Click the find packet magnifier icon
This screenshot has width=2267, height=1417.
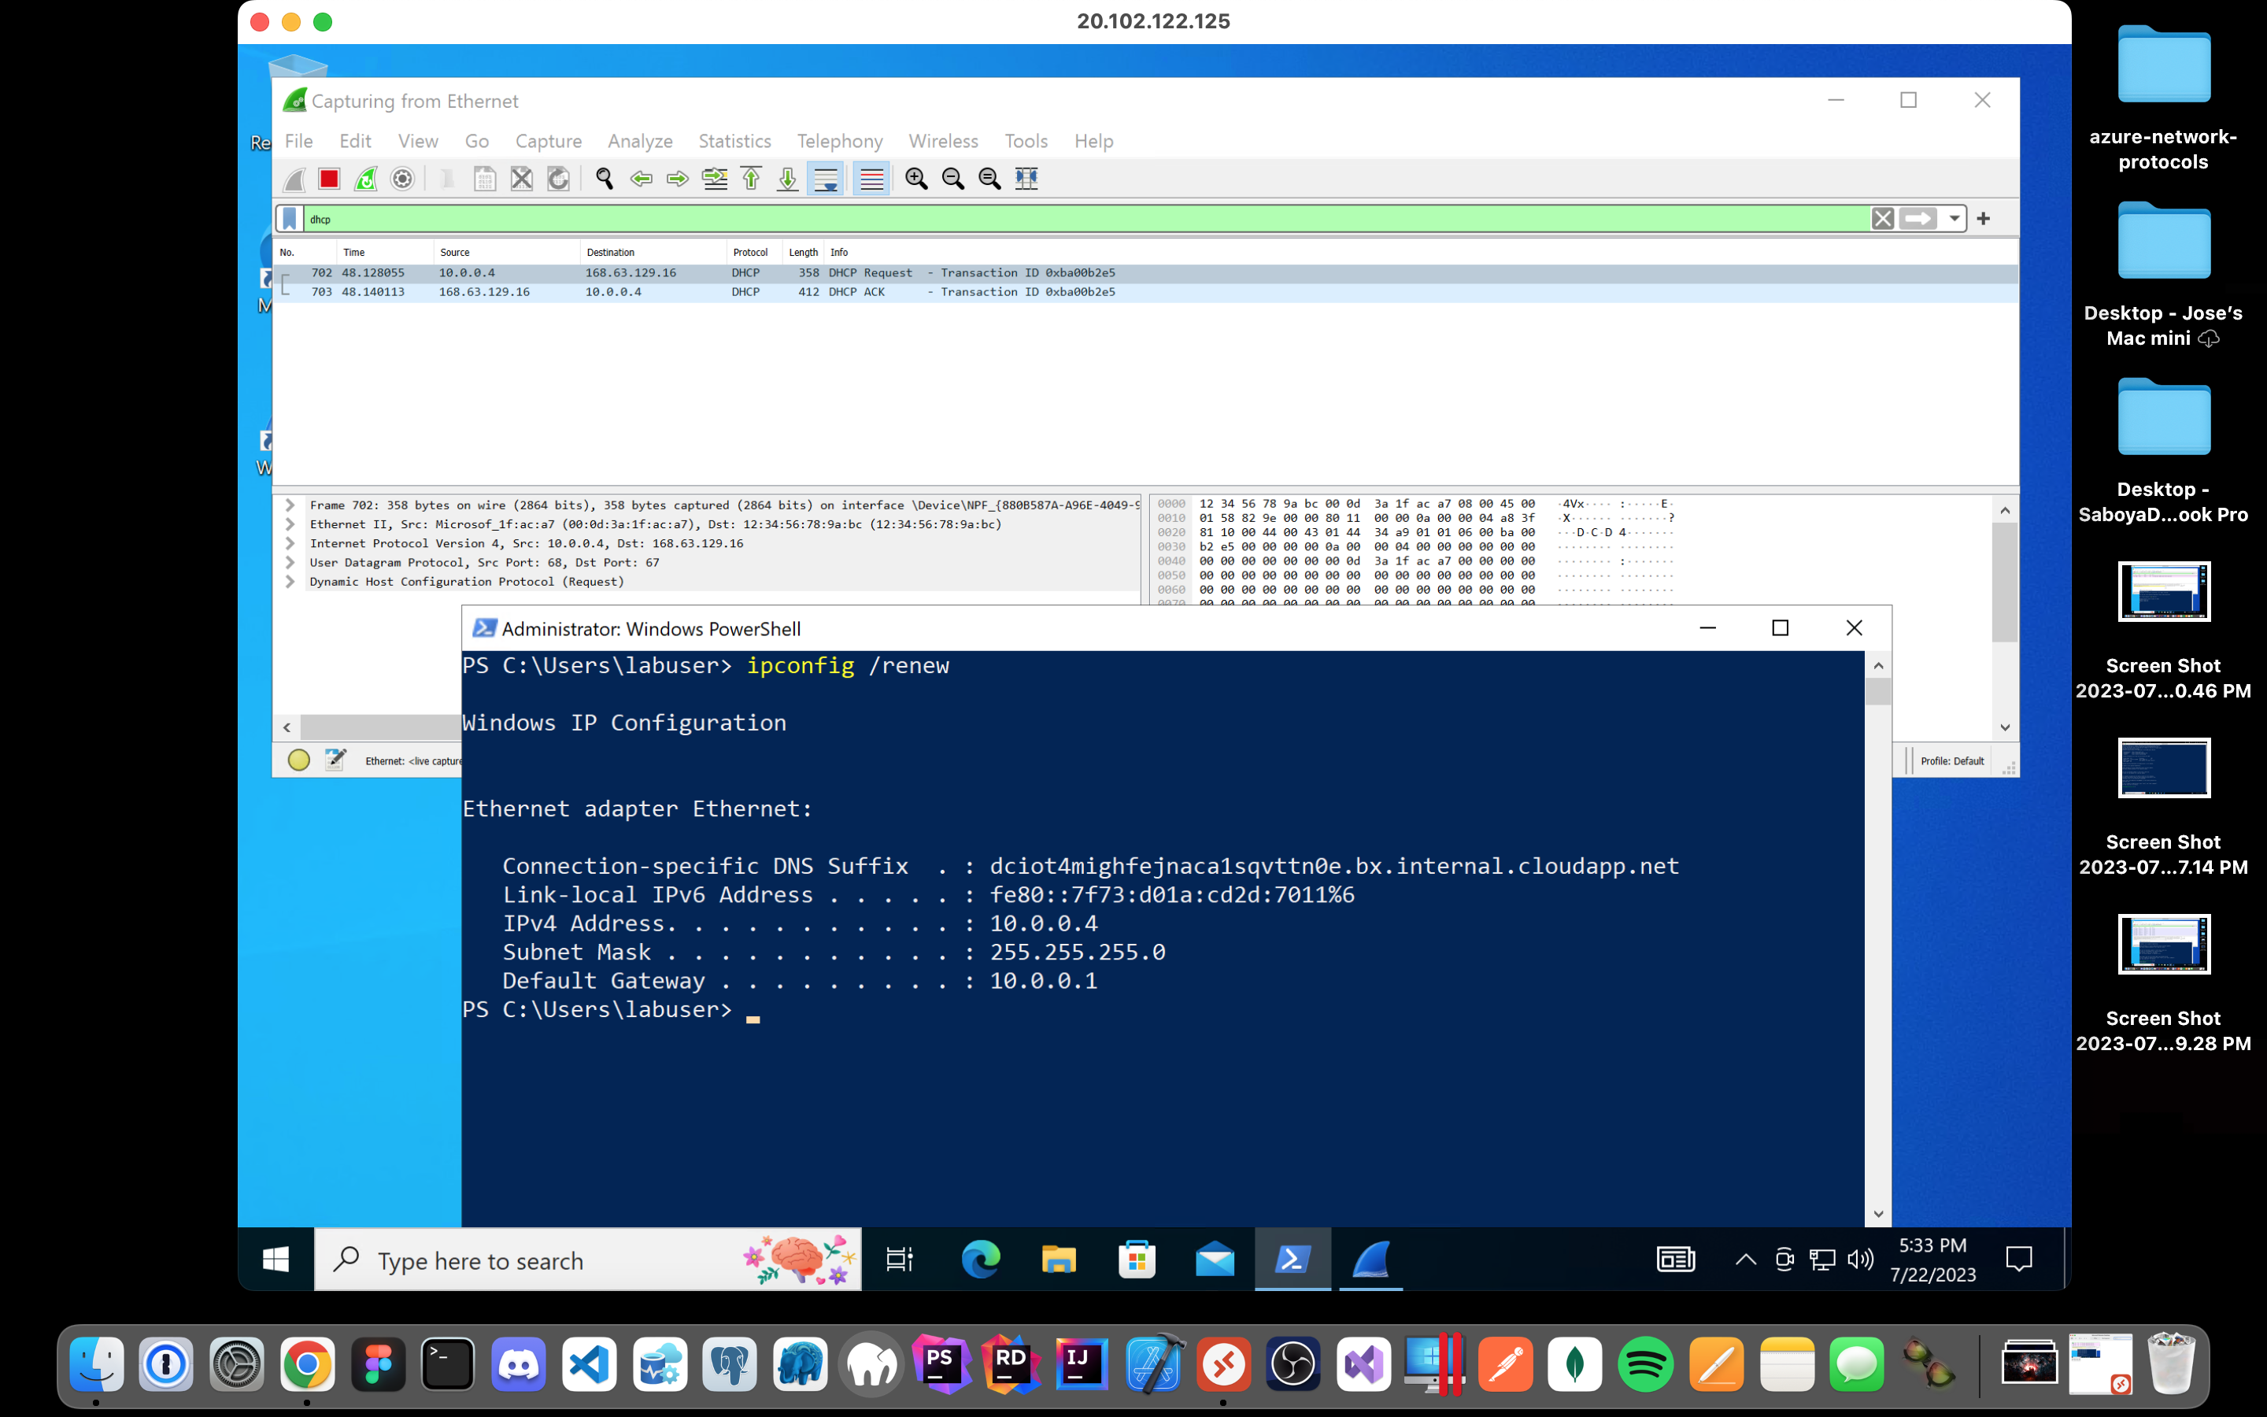tap(605, 178)
